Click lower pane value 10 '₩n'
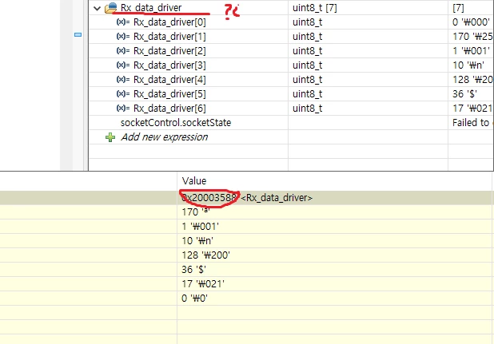494x344 pixels. point(197,241)
